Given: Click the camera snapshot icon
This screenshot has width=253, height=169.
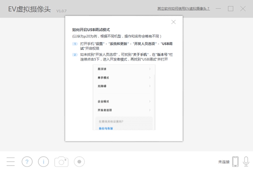Looking at the screenshot, I should [62, 161].
